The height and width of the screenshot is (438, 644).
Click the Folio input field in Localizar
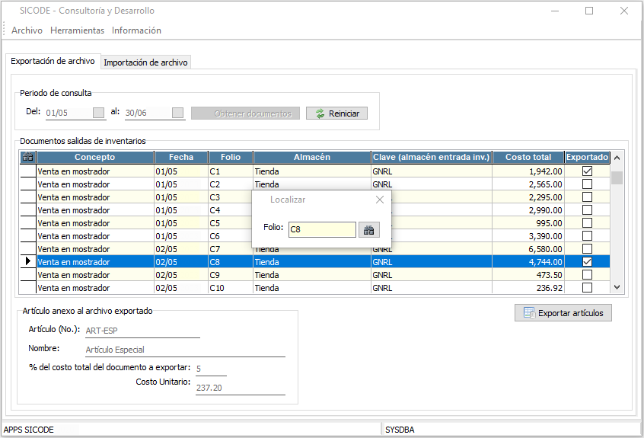pyautogui.click(x=321, y=229)
